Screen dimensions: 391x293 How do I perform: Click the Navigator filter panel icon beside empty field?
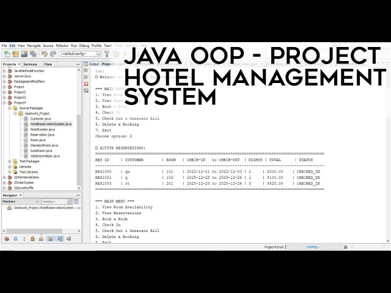[76, 201]
